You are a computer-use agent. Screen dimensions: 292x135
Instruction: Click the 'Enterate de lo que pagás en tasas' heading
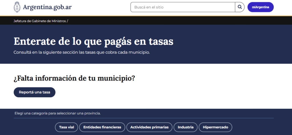(93, 41)
